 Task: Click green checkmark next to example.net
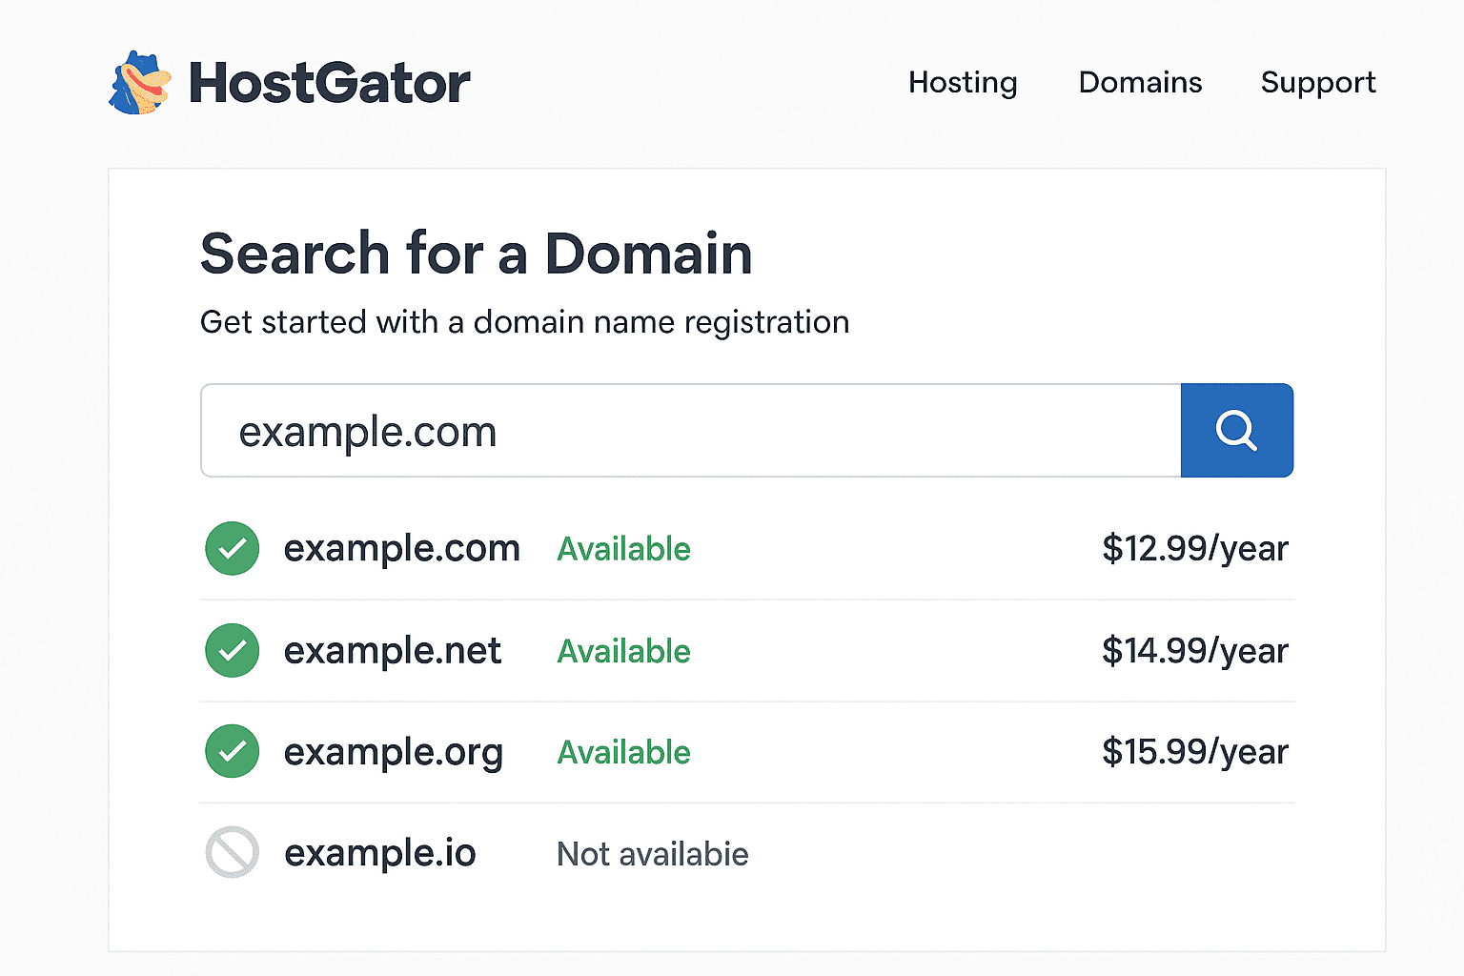233,651
